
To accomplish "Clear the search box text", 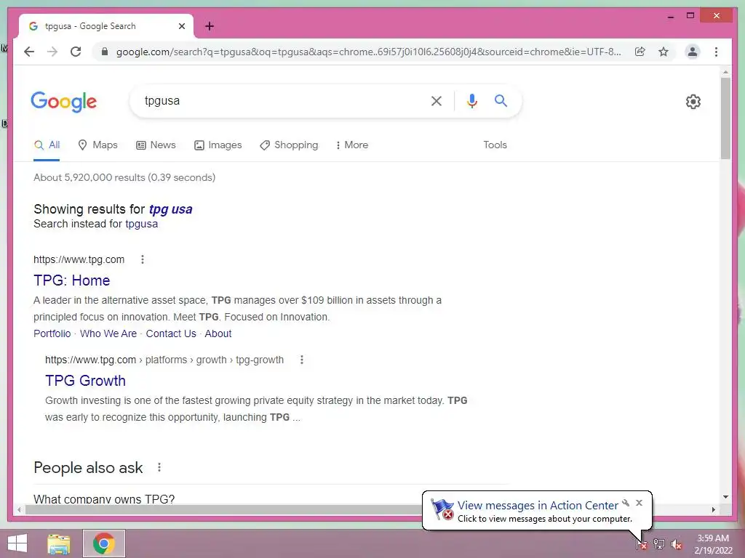I will (437, 100).
